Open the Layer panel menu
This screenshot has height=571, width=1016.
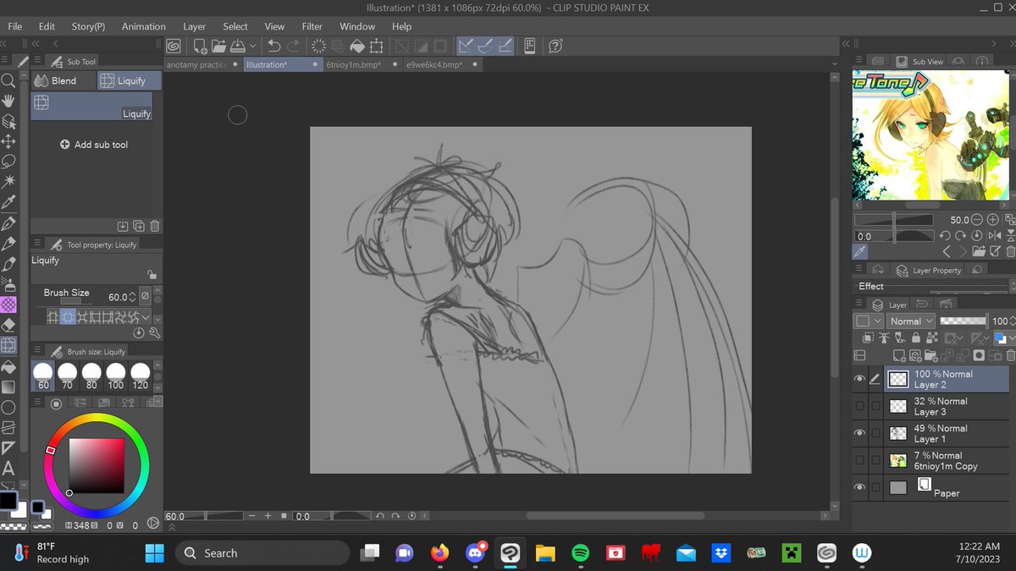859,304
